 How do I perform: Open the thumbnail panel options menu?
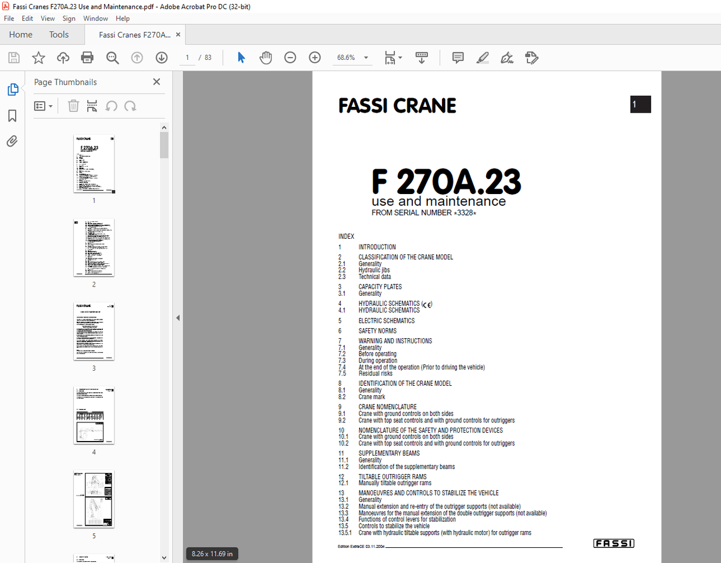pos(44,106)
